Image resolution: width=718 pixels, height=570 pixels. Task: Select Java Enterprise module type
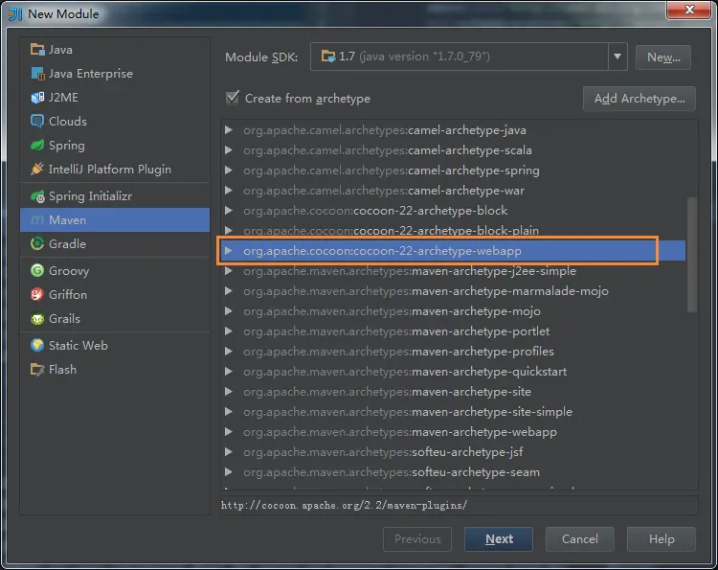115,74
